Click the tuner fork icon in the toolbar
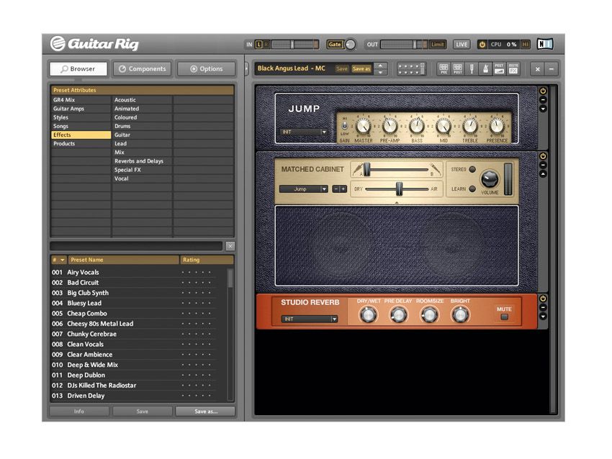The width and height of the screenshot is (612, 459). coord(472,68)
